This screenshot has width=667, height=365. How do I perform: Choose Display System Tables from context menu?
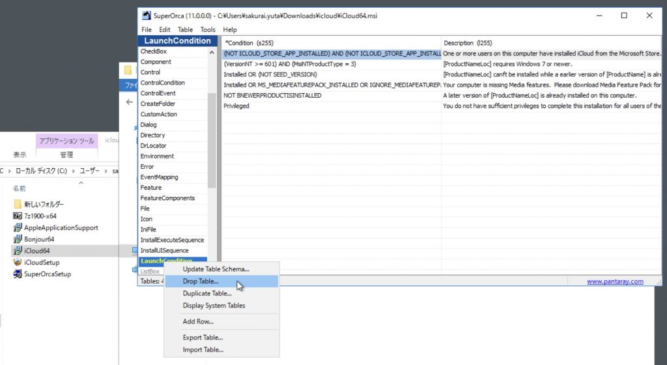(221, 306)
